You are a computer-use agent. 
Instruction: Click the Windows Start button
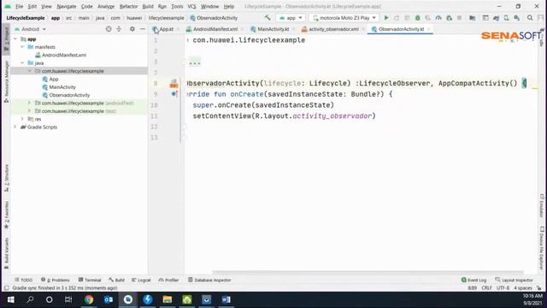point(11,299)
